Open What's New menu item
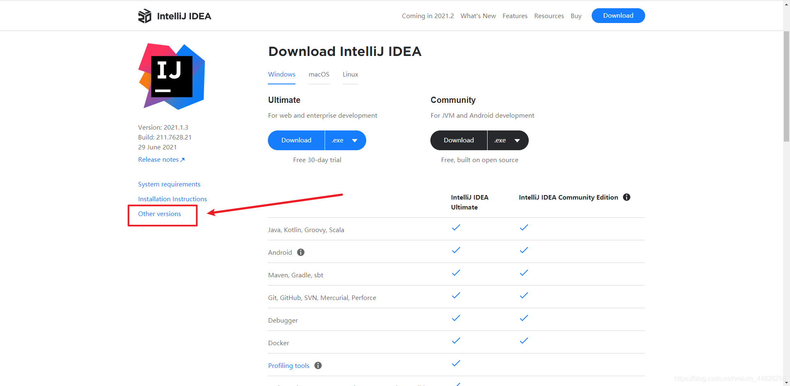This screenshot has width=790, height=386. 478,16
